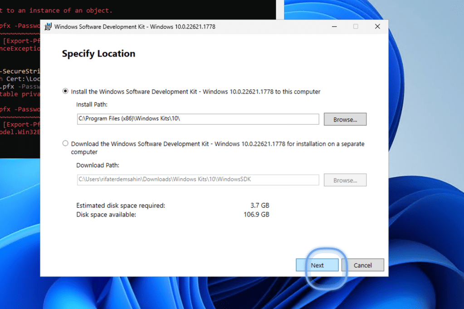Screen dimensions: 464x309
Task: Click the 106.9 GB disk space available value
Action: pyautogui.click(x=256, y=215)
